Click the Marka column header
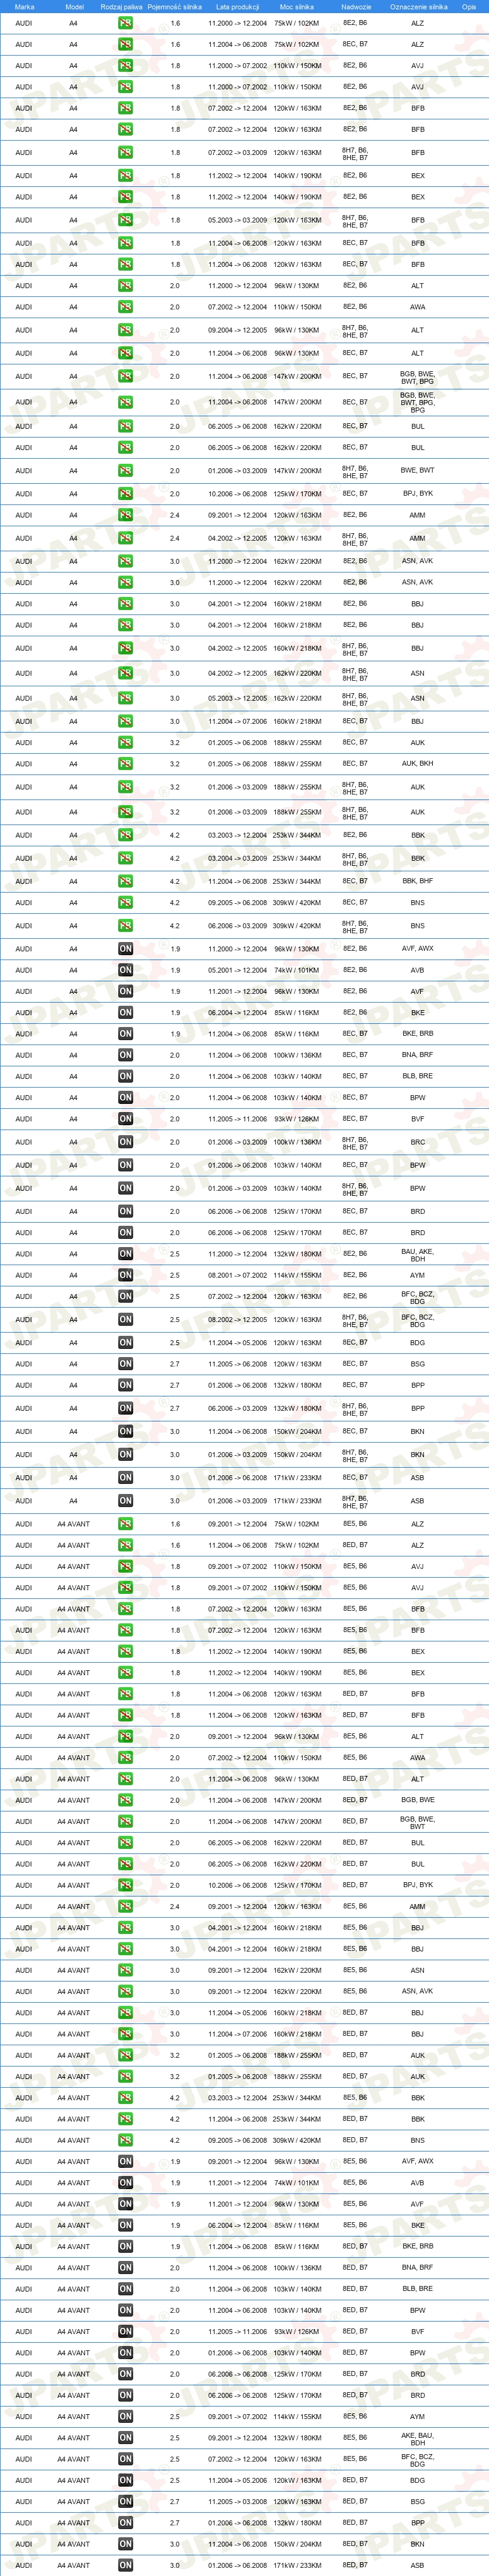The image size is (489, 2576). click(x=24, y=6)
